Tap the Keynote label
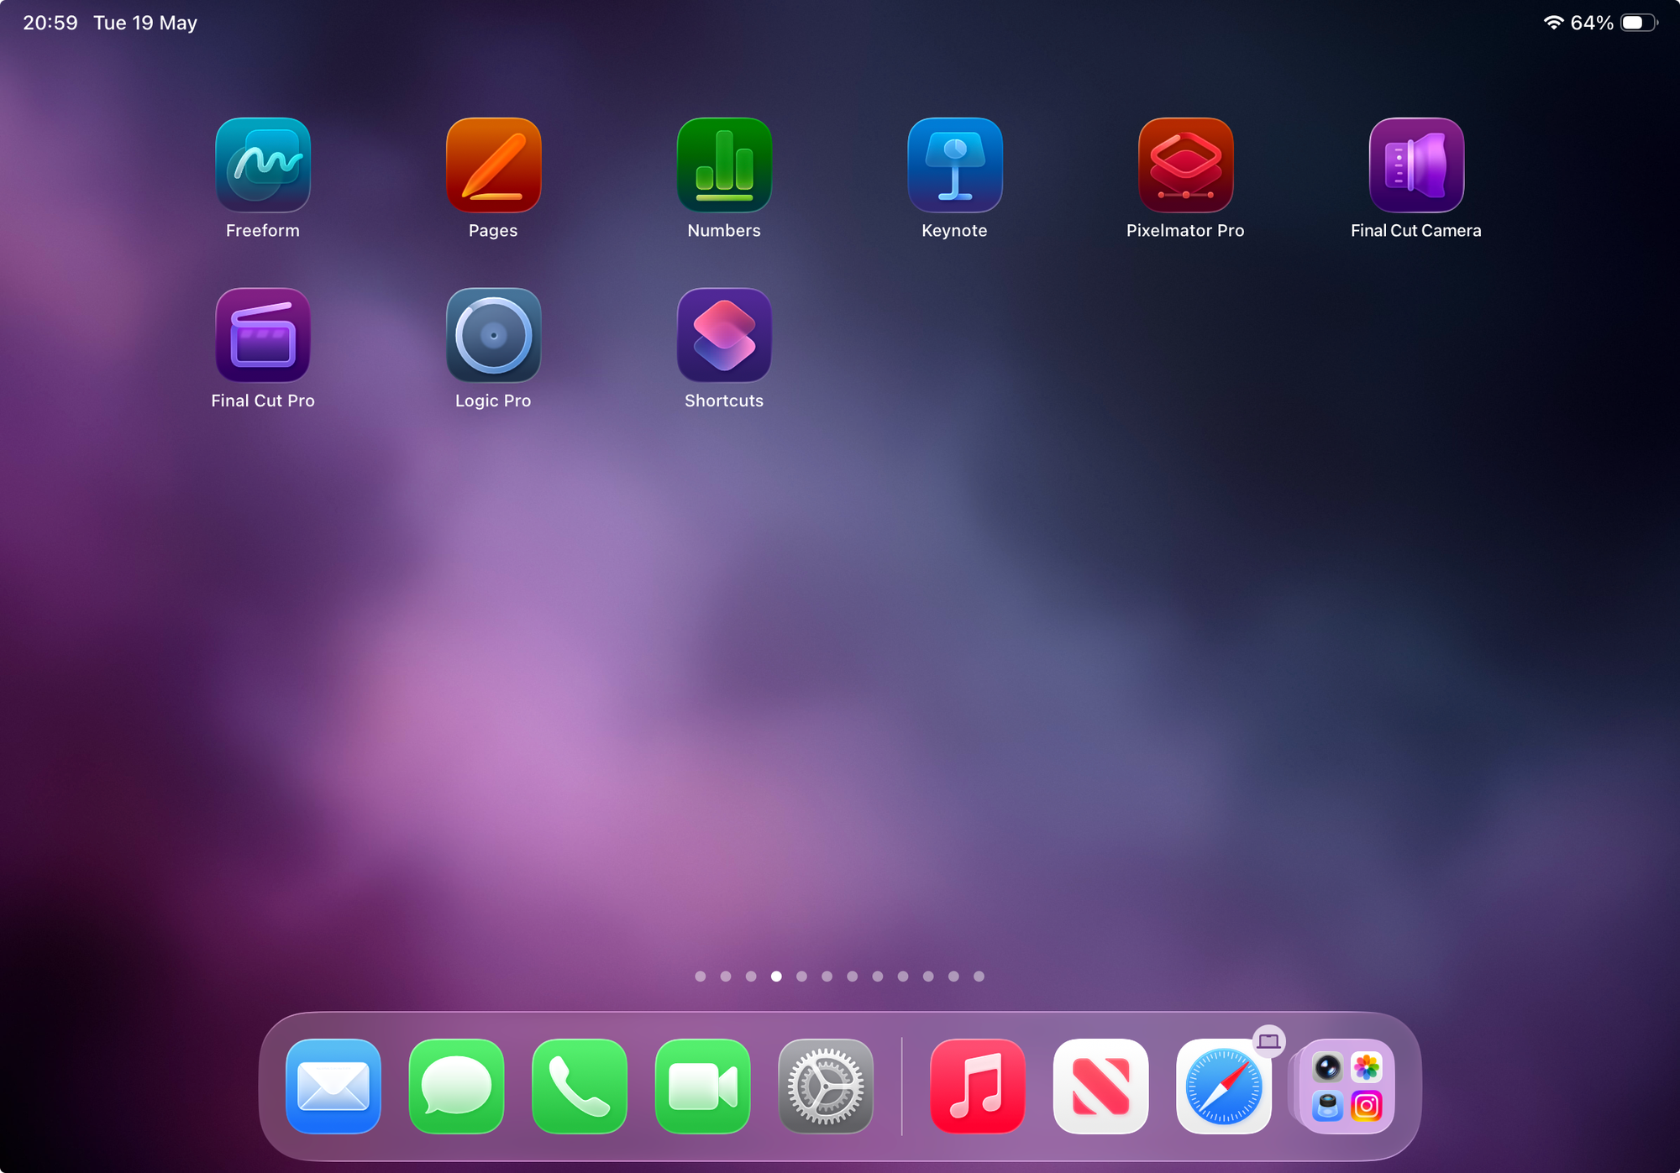Viewport: 1680px width, 1173px height. point(954,230)
